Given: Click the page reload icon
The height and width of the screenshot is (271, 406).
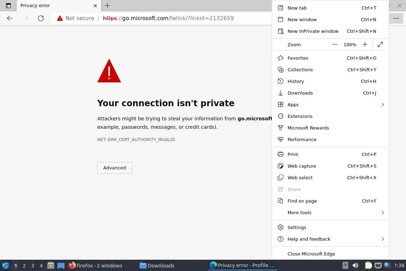Looking at the screenshot, I should point(41,18).
